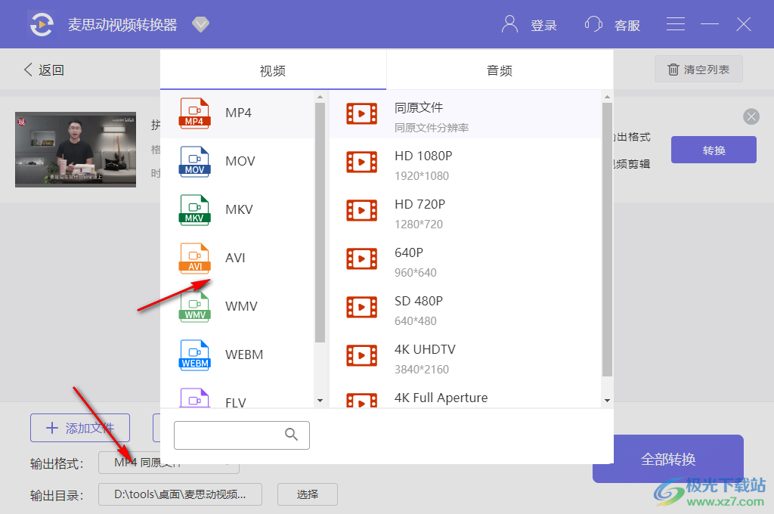Click the 转换 convert button
Viewport: 774px width, 514px height.
click(x=714, y=150)
